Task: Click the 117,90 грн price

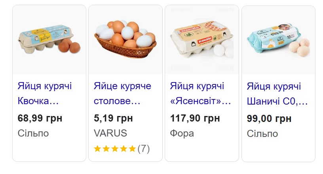Action: pyautogui.click(x=194, y=118)
